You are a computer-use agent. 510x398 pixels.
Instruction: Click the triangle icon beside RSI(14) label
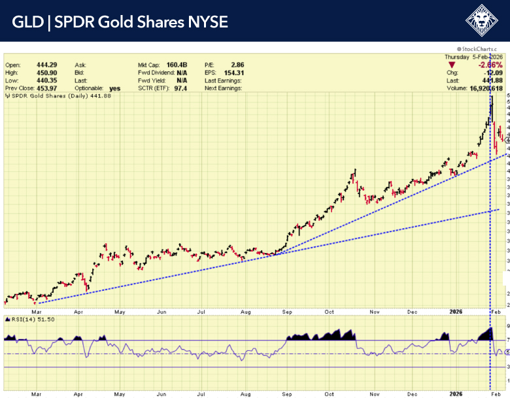tap(7, 319)
